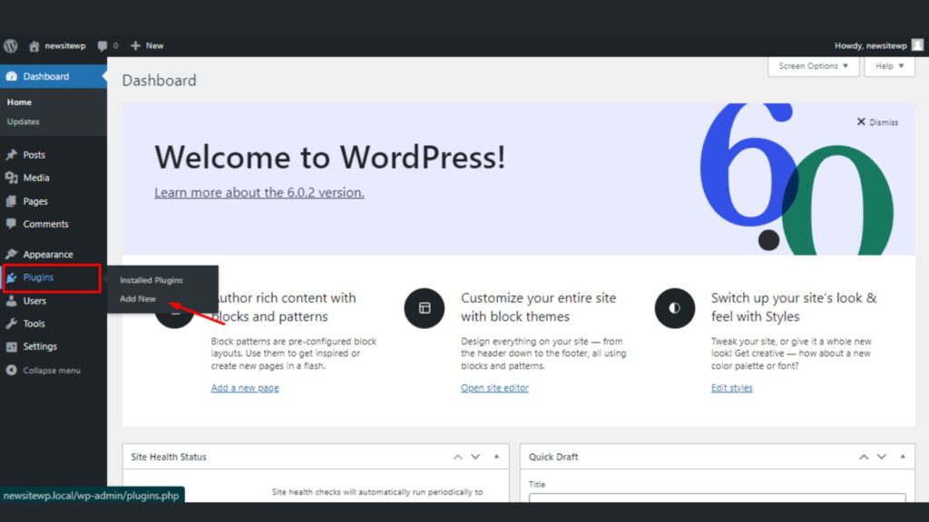This screenshot has height=522, width=929.
Task: Open the site editor link
Action: pyautogui.click(x=494, y=388)
